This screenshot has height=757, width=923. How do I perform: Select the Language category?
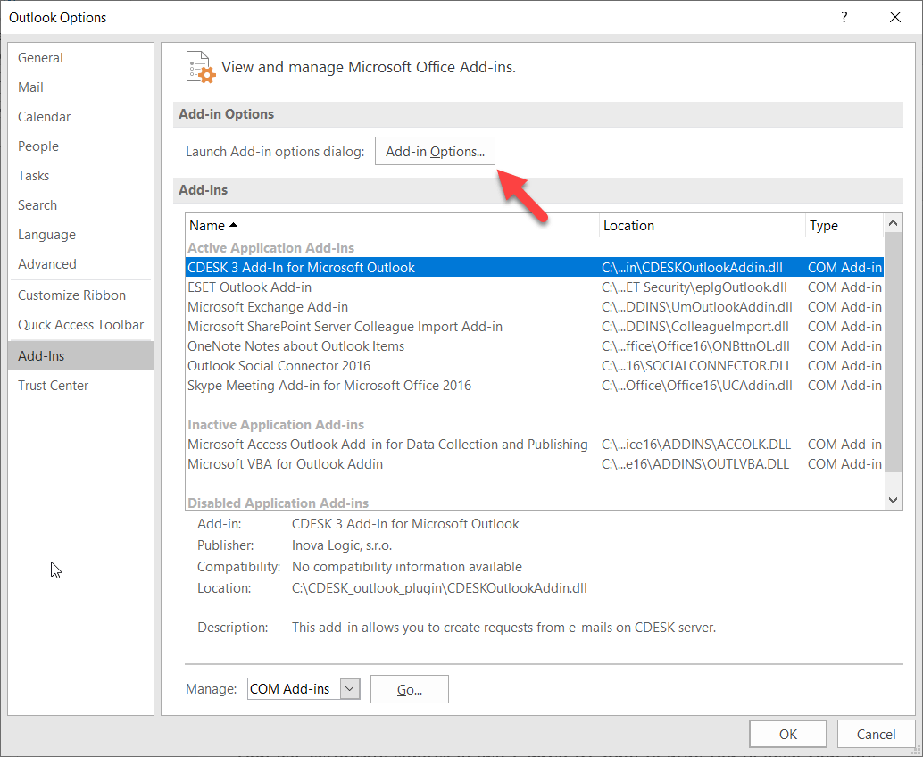80,234
